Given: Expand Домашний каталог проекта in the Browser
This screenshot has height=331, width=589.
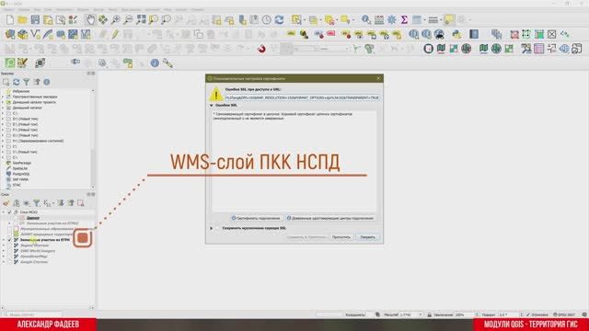Looking at the screenshot, I should (3, 102).
